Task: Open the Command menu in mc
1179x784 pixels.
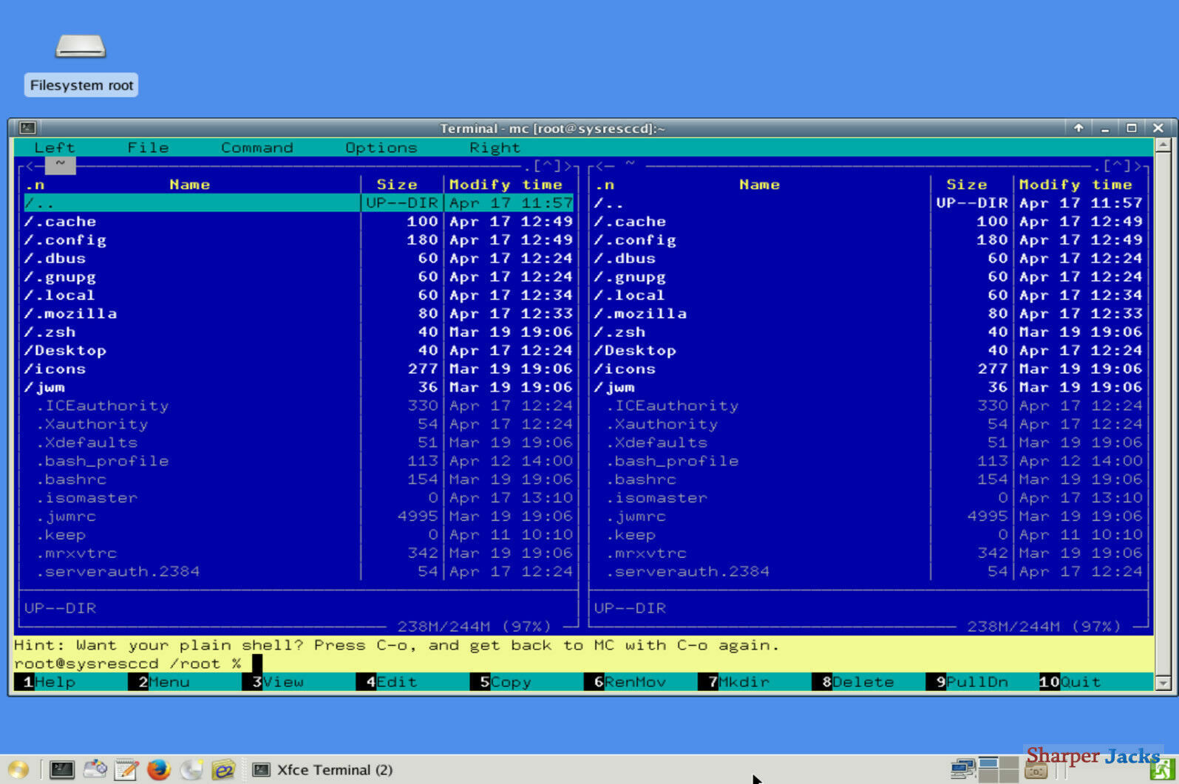Action: click(x=256, y=147)
